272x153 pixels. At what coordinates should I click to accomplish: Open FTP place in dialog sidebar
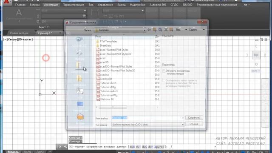click(x=80, y=93)
